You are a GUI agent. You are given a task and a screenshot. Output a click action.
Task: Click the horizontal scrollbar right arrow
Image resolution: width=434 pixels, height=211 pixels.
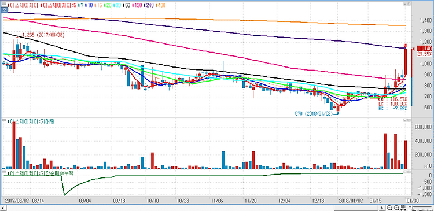pyautogui.click(x=383, y=208)
